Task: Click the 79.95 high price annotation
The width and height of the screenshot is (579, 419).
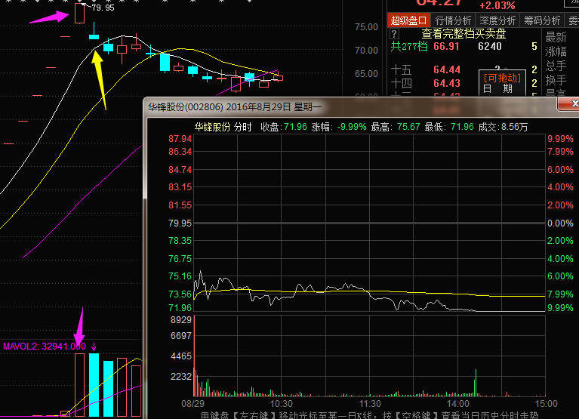Action: click(103, 8)
